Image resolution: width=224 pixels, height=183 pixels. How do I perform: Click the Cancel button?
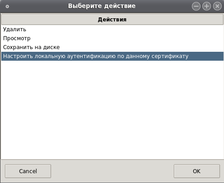click(x=28, y=171)
